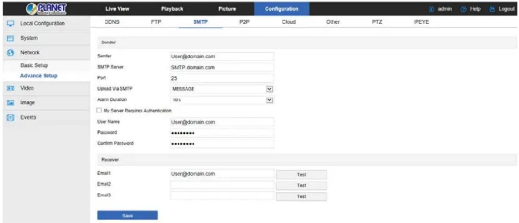Select the Configuration tab
Image resolution: width=519 pixels, height=223 pixels.
pyautogui.click(x=282, y=9)
